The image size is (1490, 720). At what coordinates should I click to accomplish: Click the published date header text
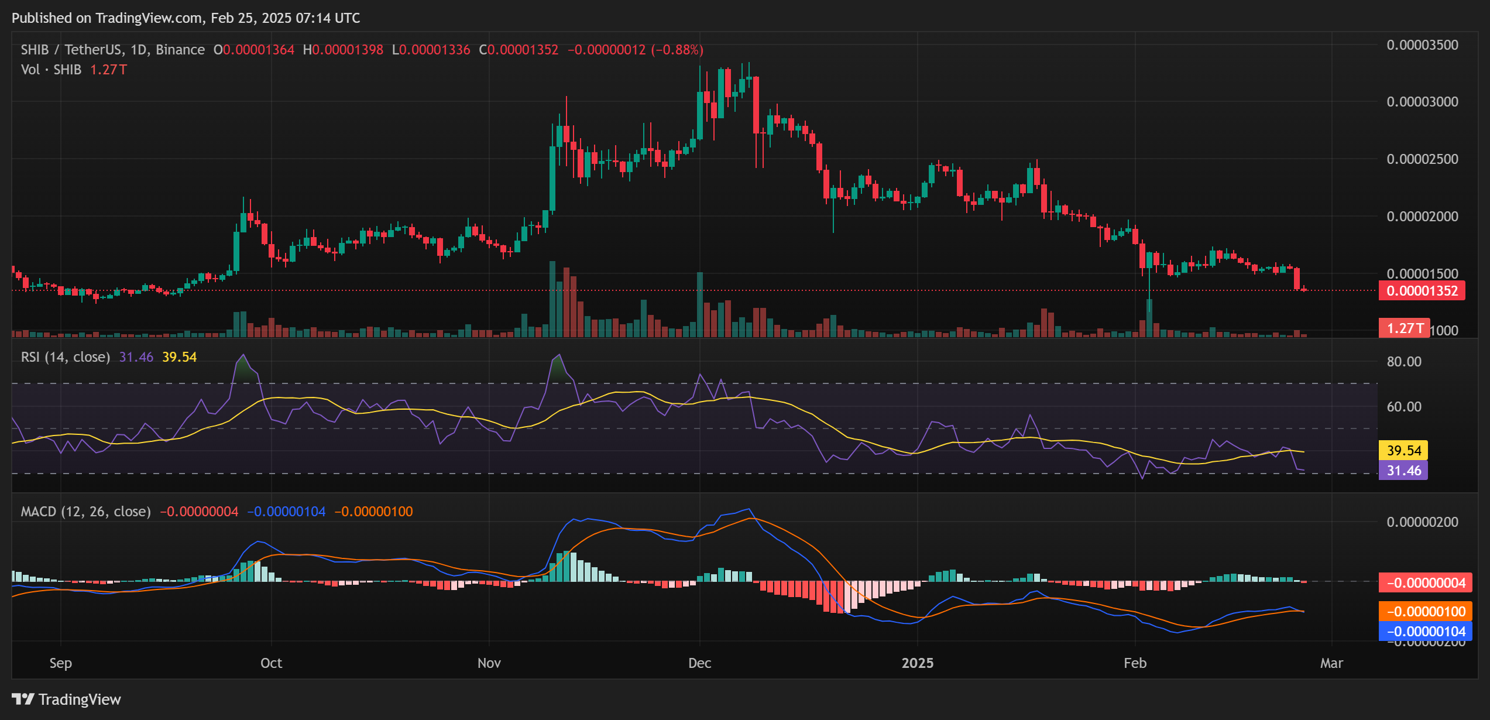pos(186,18)
